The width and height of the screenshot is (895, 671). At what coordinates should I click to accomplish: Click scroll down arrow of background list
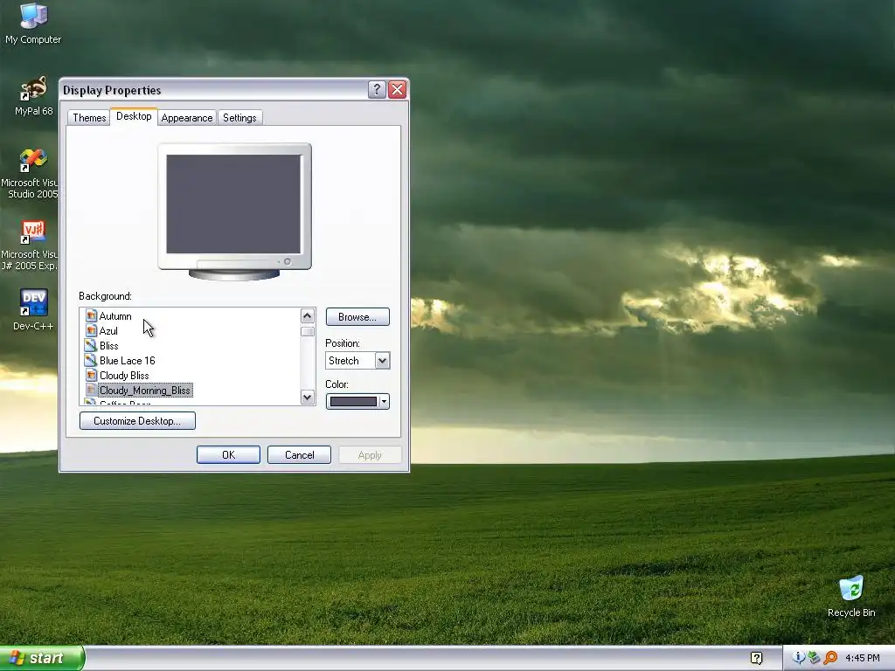coord(307,398)
